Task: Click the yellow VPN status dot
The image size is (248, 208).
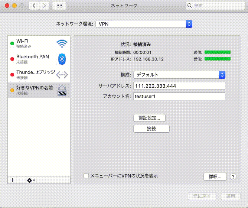Action: 12,90
